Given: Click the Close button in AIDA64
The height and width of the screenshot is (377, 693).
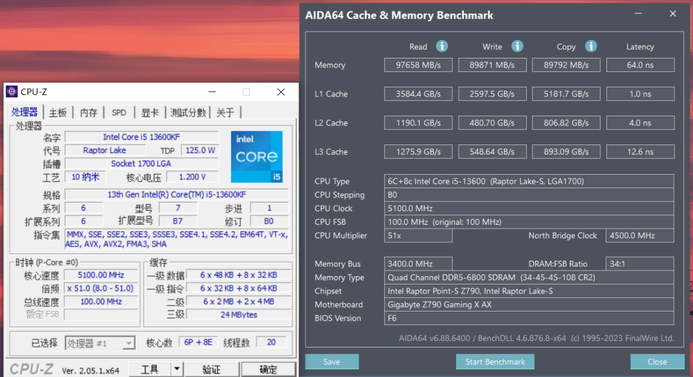Looking at the screenshot, I should 657,362.
